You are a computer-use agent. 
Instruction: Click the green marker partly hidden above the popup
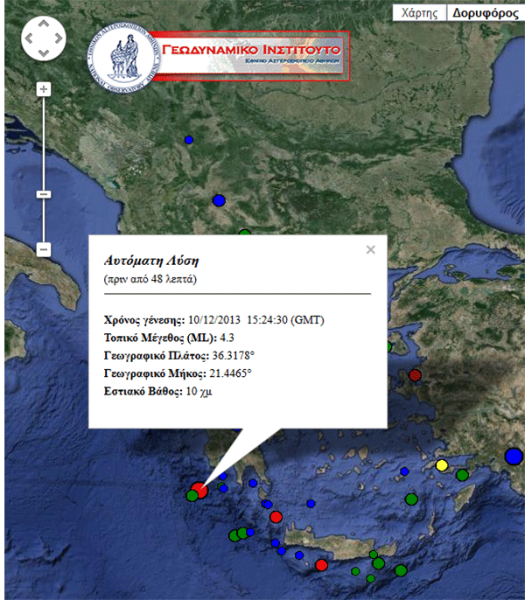point(245,233)
